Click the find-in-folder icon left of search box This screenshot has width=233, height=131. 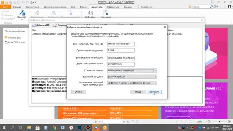(x=190, y=7)
